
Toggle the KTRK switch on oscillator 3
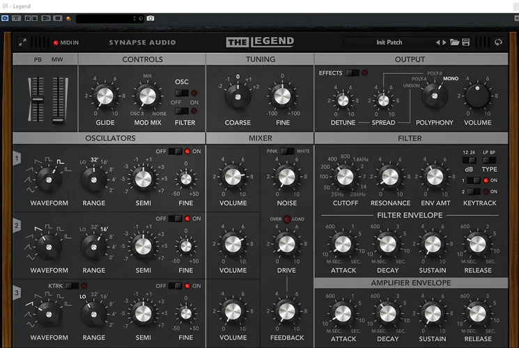[x=72, y=286]
